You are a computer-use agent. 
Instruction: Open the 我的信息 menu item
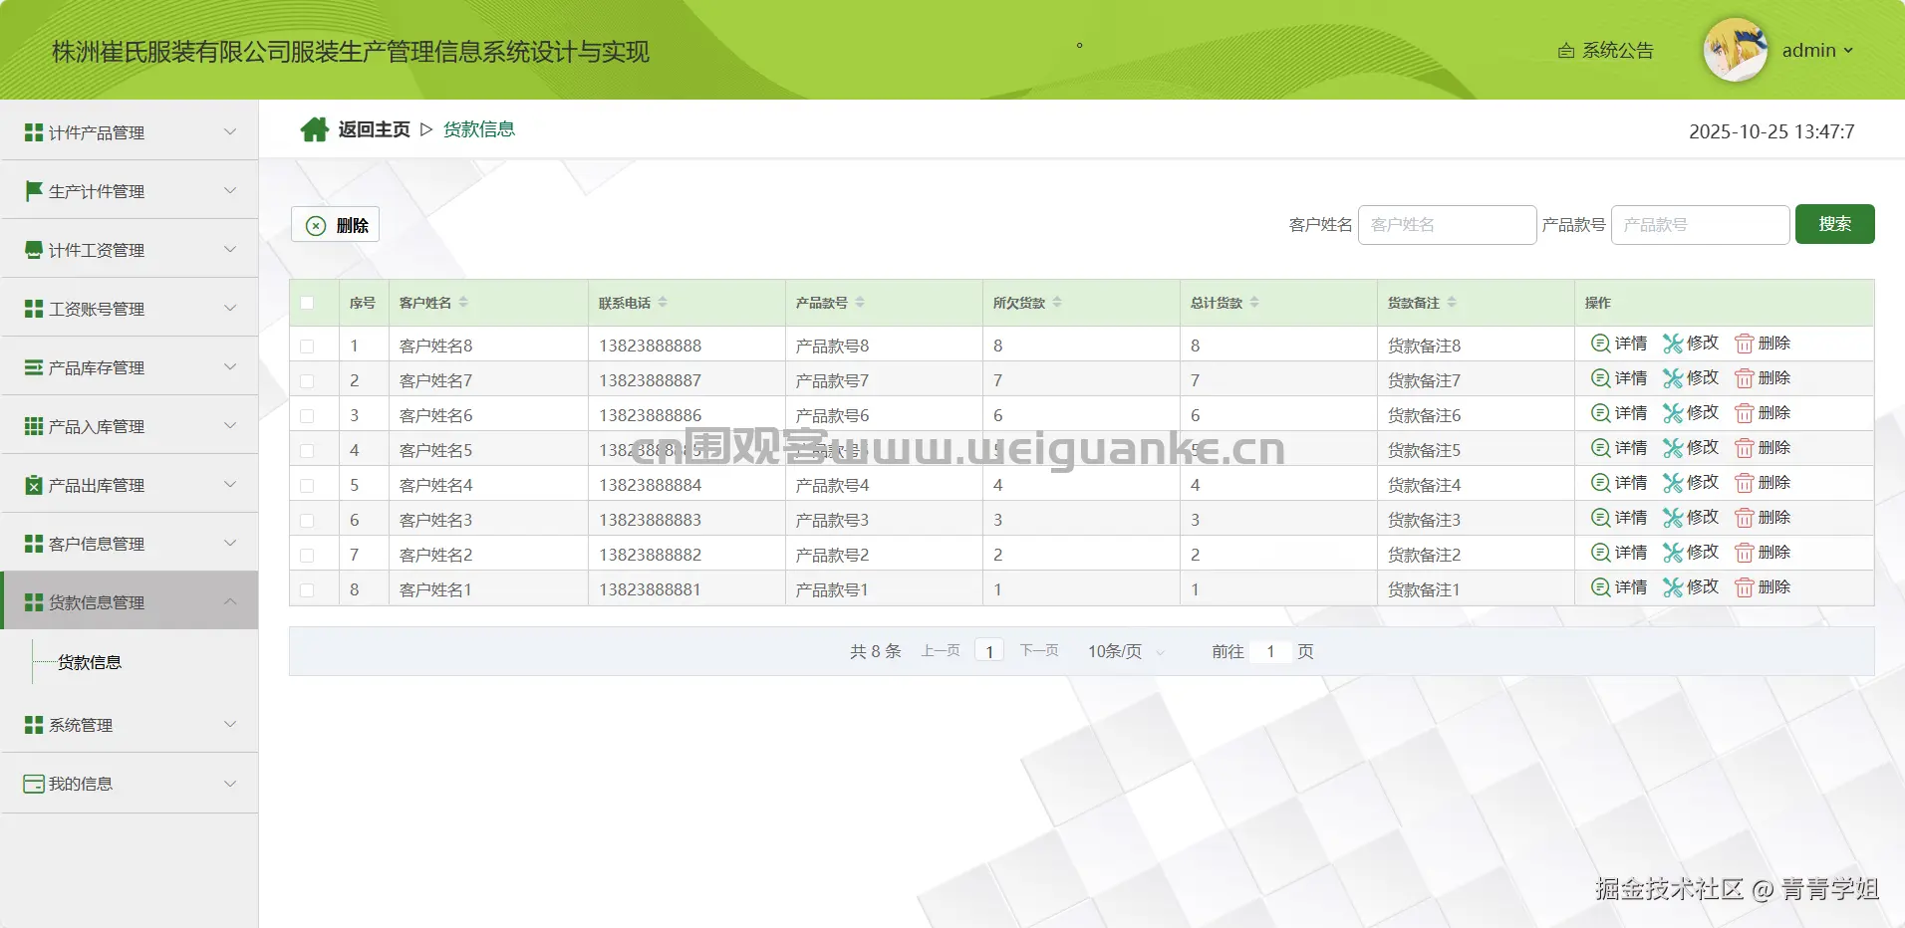[x=130, y=784]
